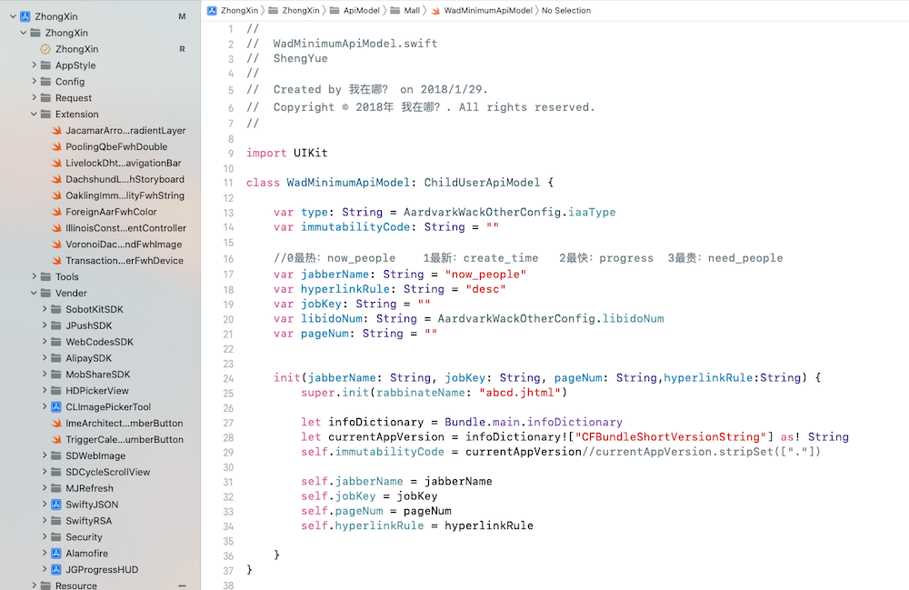Click the Swift icon beside WadMinimumApiModel breadcrumb
Screen dimensions: 909x590
pyautogui.click(x=435, y=10)
